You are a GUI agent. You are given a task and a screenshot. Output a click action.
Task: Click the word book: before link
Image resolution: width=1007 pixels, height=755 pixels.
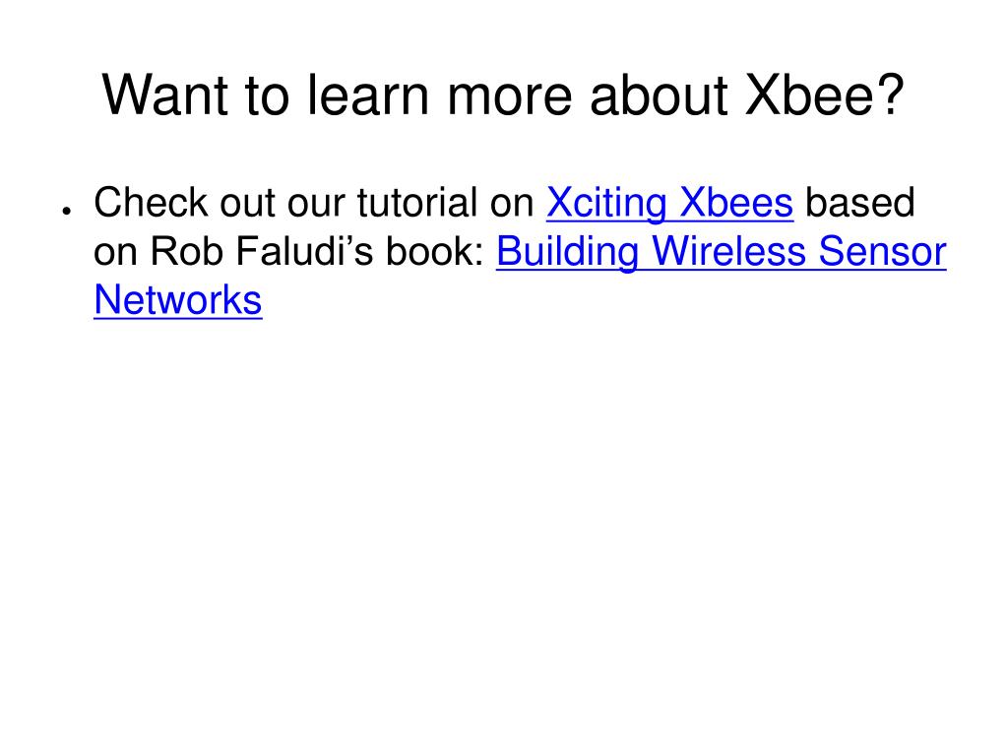tap(435, 251)
